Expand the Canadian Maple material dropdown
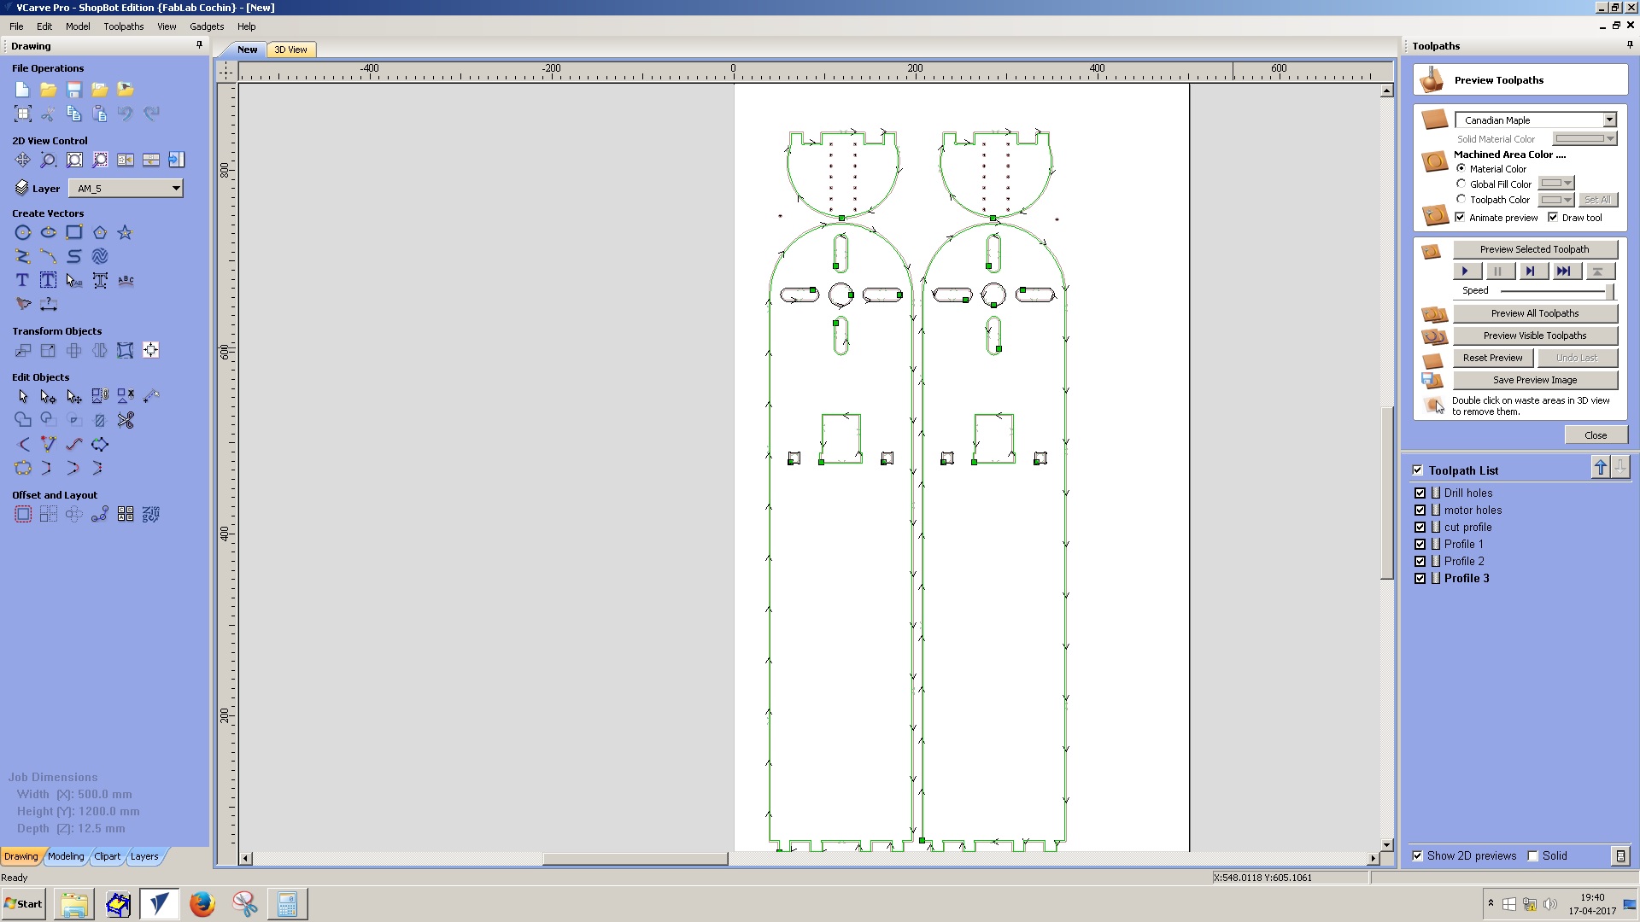 pyautogui.click(x=1608, y=120)
